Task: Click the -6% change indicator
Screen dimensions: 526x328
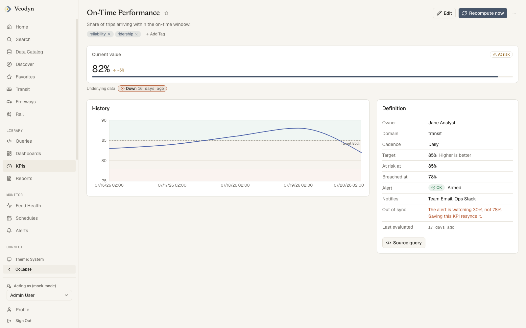Action: pyautogui.click(x=119, y=70)
